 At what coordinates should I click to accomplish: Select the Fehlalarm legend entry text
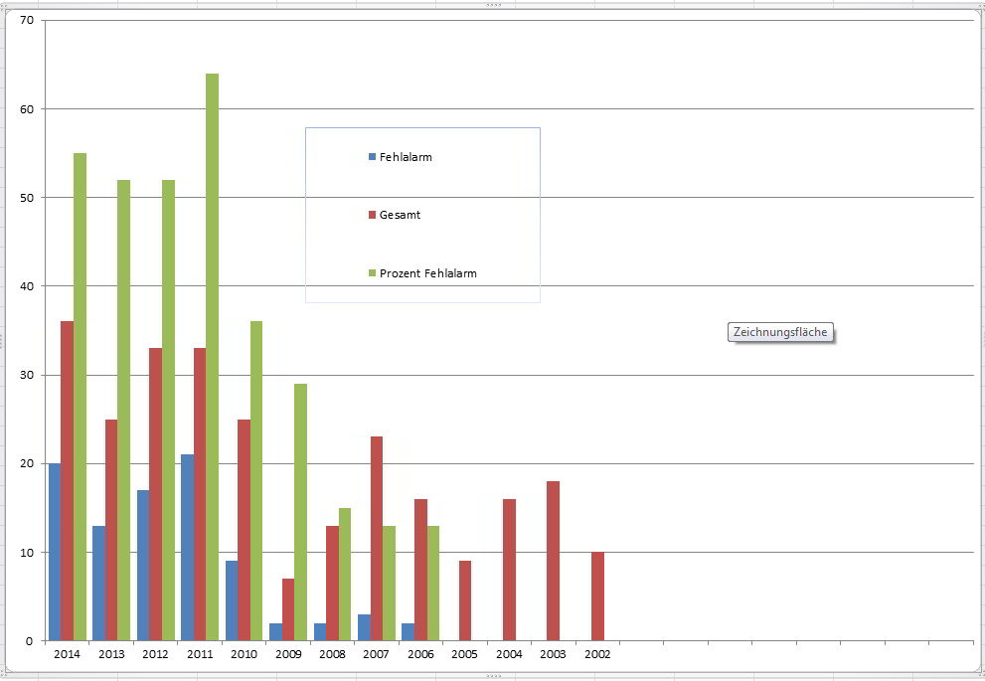point(406,157)
